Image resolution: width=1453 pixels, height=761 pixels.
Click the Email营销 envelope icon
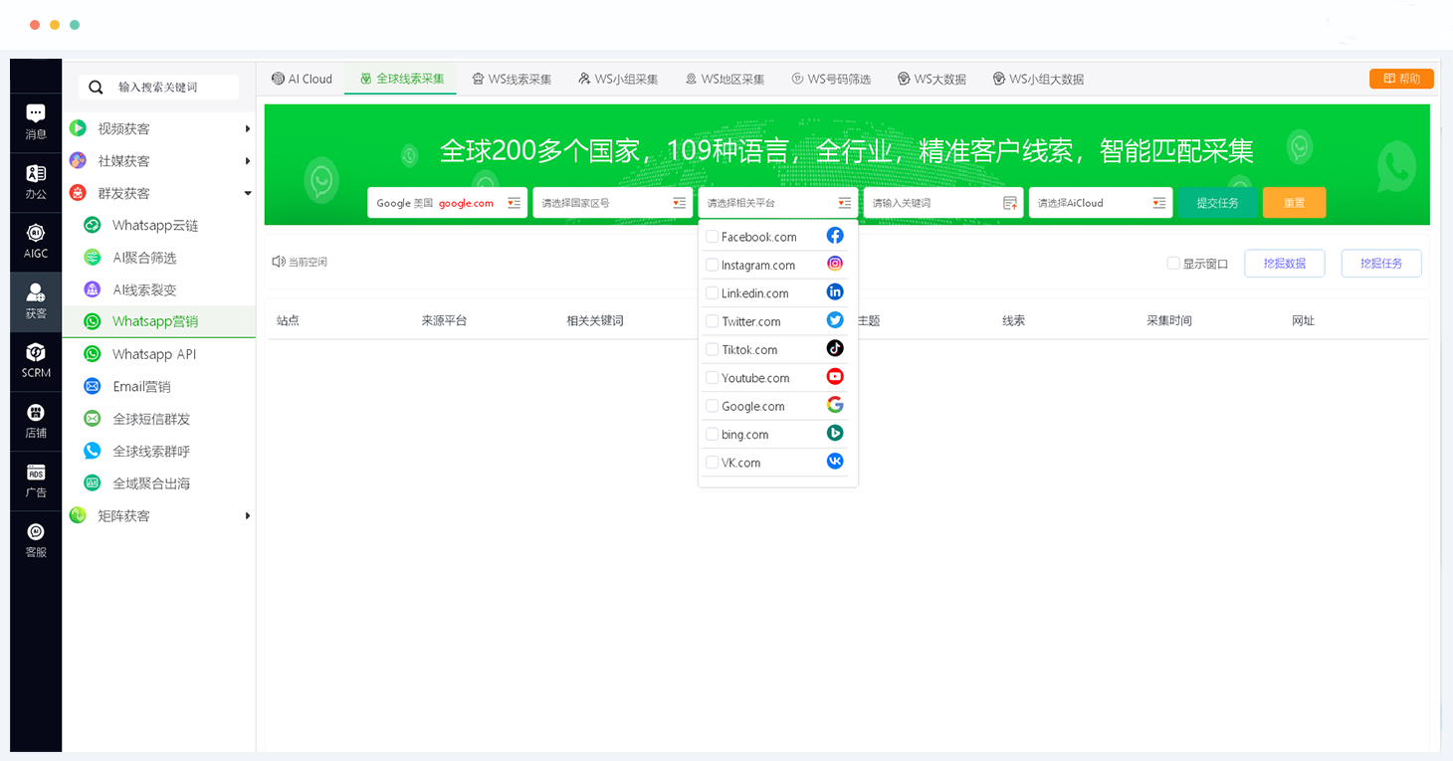point(93,386)
